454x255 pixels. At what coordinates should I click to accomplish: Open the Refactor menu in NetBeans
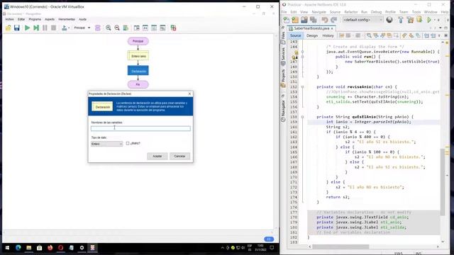[351, 12]
